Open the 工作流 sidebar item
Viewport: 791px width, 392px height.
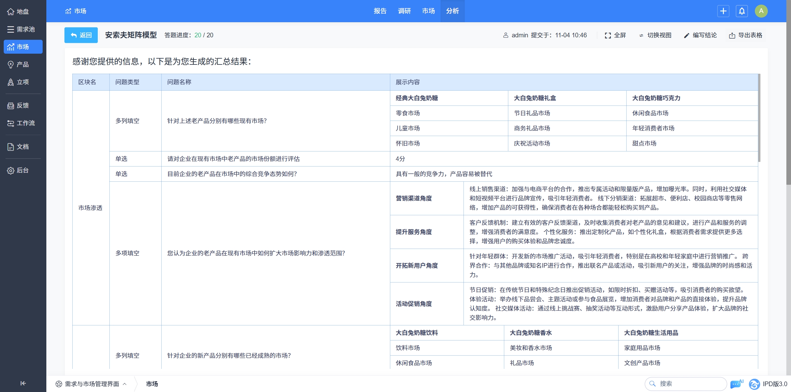click(23, 123)
